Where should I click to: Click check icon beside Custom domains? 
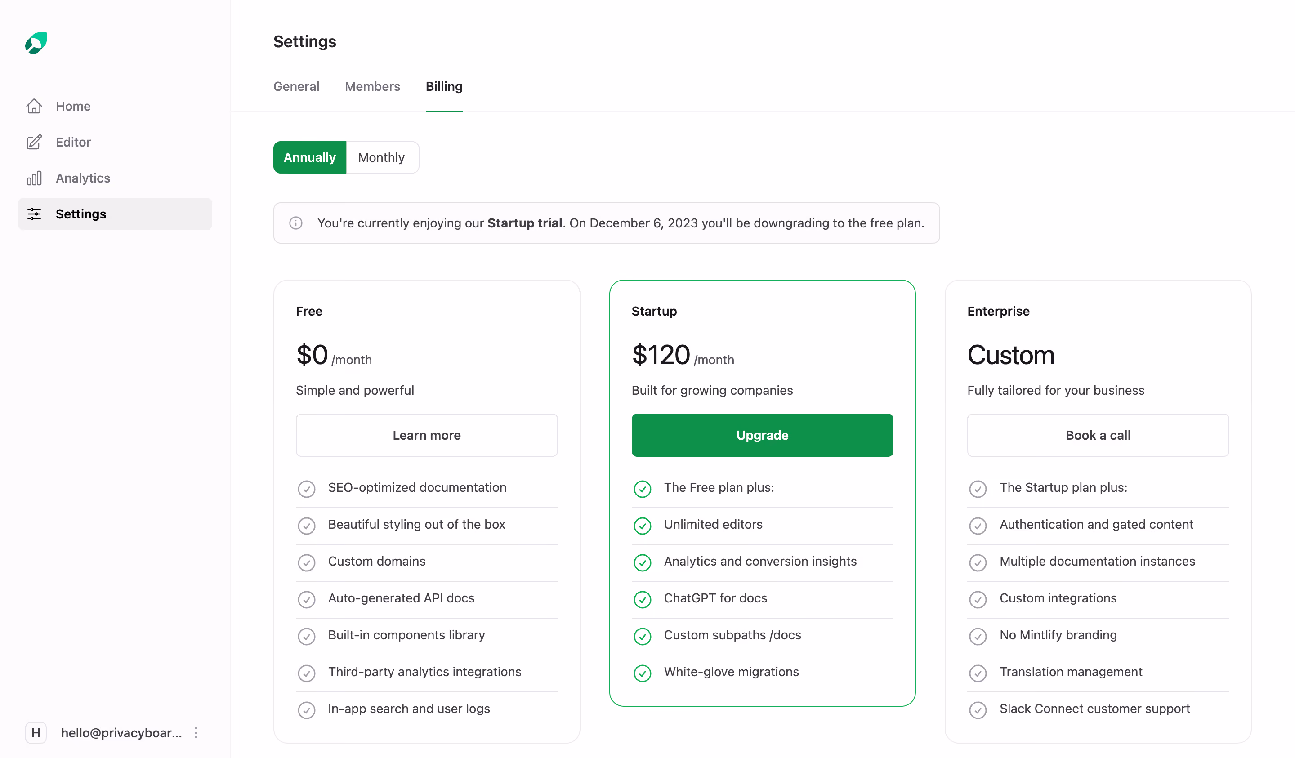pos(306,562)
